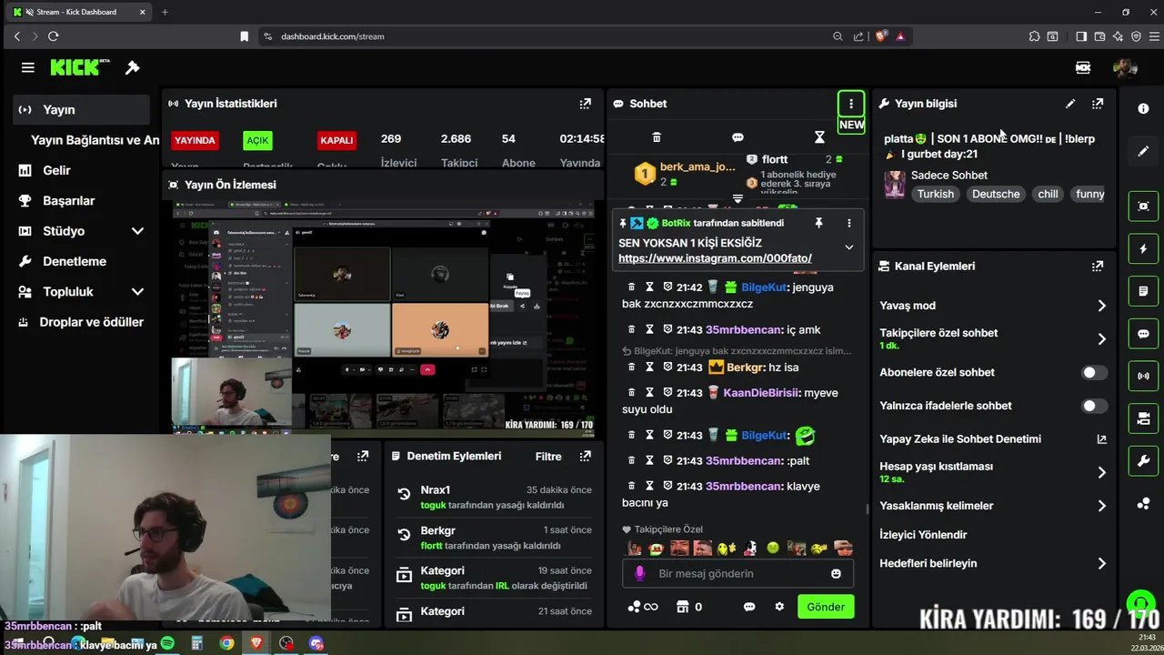This screenshot has height=655, width=1164.
Task: Collapse the leaderboard drag handle in chat
Action: click(738, 197)
